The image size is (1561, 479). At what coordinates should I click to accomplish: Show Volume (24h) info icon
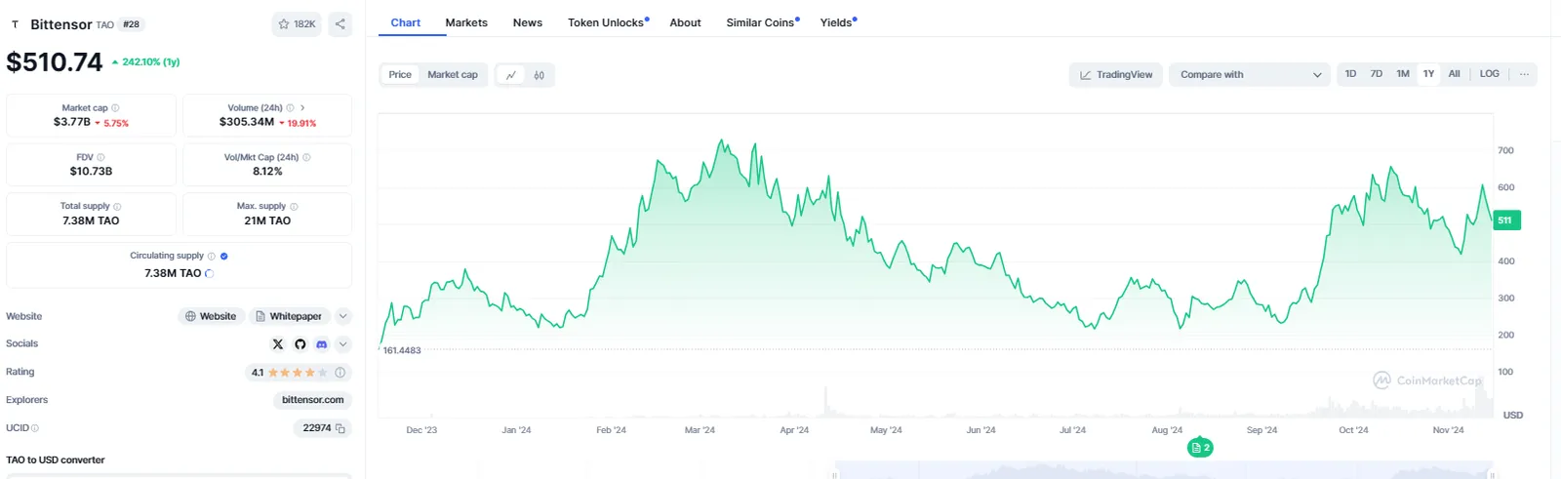[290, 108]
